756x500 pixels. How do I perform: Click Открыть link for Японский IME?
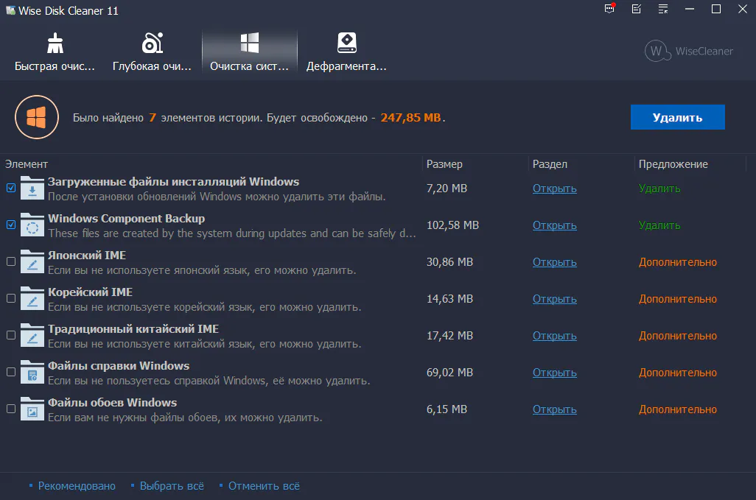[x=554, y=262]
